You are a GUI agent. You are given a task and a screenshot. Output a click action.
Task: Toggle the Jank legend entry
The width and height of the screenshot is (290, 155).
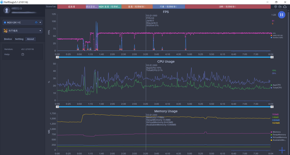click(x=277, y=35)
